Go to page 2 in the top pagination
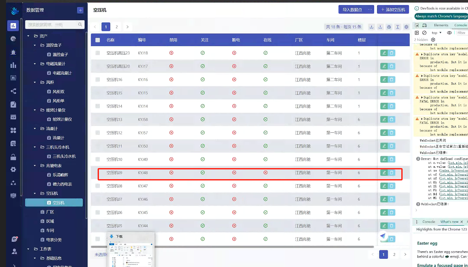 pos(117,27)
